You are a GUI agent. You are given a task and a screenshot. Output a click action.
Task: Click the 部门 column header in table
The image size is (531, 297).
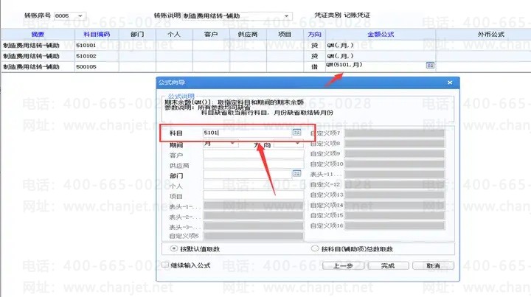pyautogui.click(x=137, y=34)
